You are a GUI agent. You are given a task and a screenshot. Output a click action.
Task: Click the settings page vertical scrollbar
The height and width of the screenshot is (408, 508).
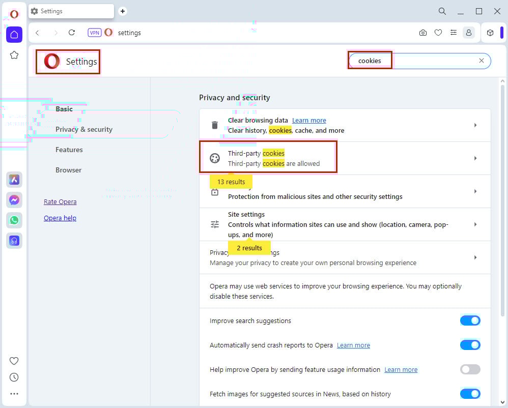[x=502, y=200]
